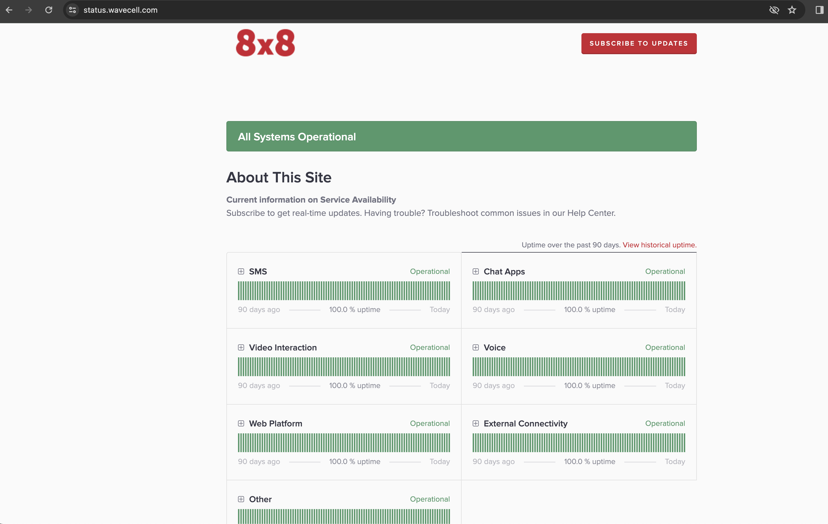Click Web Platform Operational status text

pos(430,423)
